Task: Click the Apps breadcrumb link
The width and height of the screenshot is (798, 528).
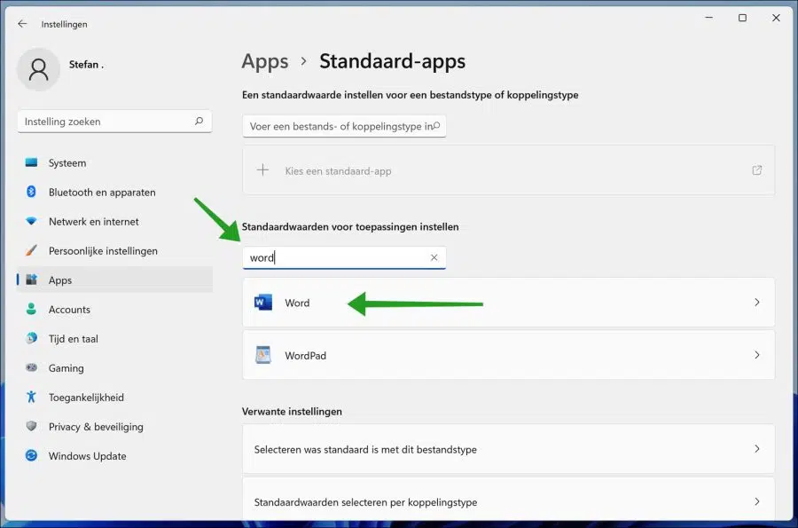Action: click(264, 61)
